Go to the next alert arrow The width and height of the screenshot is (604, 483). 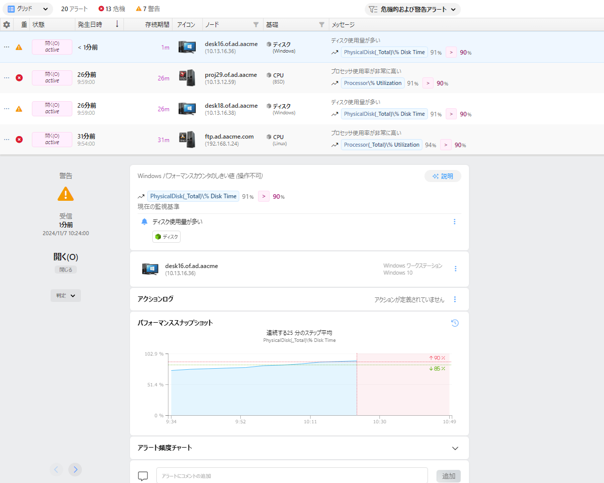pyautogui.click(x=75, y=469)
